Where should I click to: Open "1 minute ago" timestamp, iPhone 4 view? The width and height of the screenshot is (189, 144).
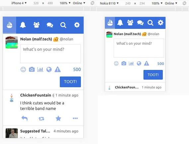coord(67,95)
